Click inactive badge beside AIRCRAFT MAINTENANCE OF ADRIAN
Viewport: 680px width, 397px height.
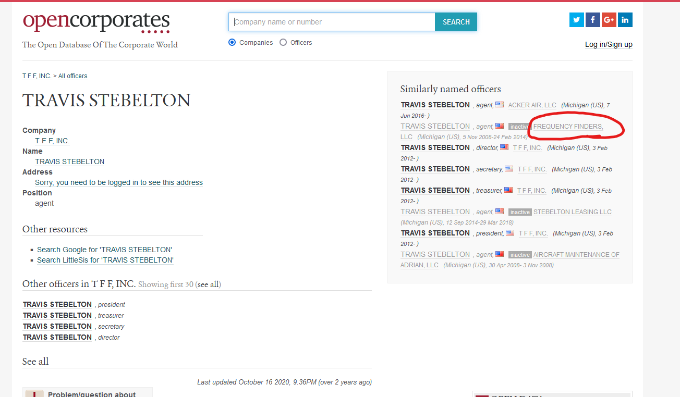point(520,255)
